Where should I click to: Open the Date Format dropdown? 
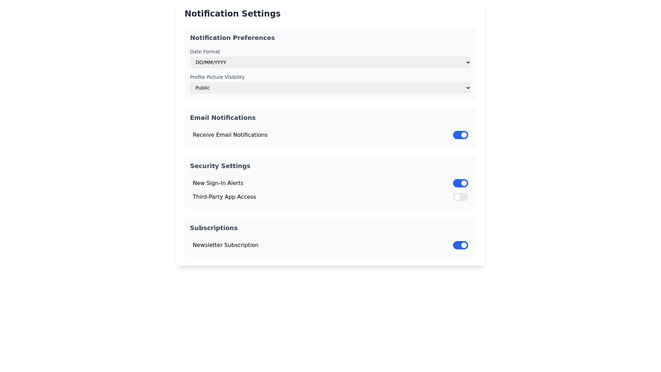point(330,62)
